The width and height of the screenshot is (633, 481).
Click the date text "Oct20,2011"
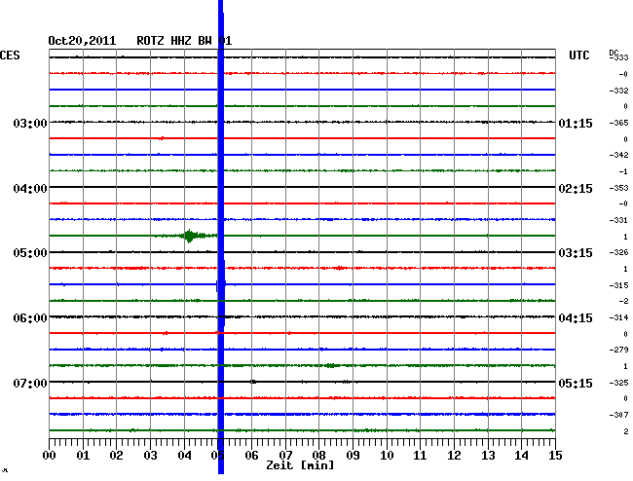click(82, 41)
